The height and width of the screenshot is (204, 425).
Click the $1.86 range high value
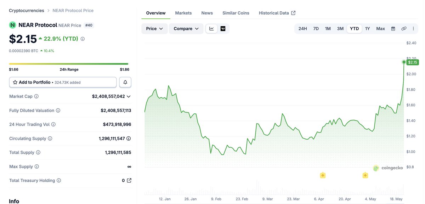pyautogui.click(x=125, y=69)
